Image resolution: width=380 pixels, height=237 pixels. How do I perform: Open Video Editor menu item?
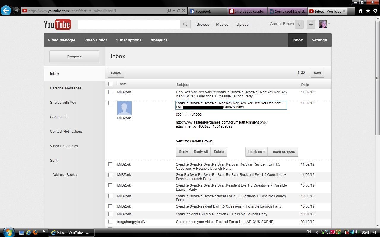(x=96, y=40)
